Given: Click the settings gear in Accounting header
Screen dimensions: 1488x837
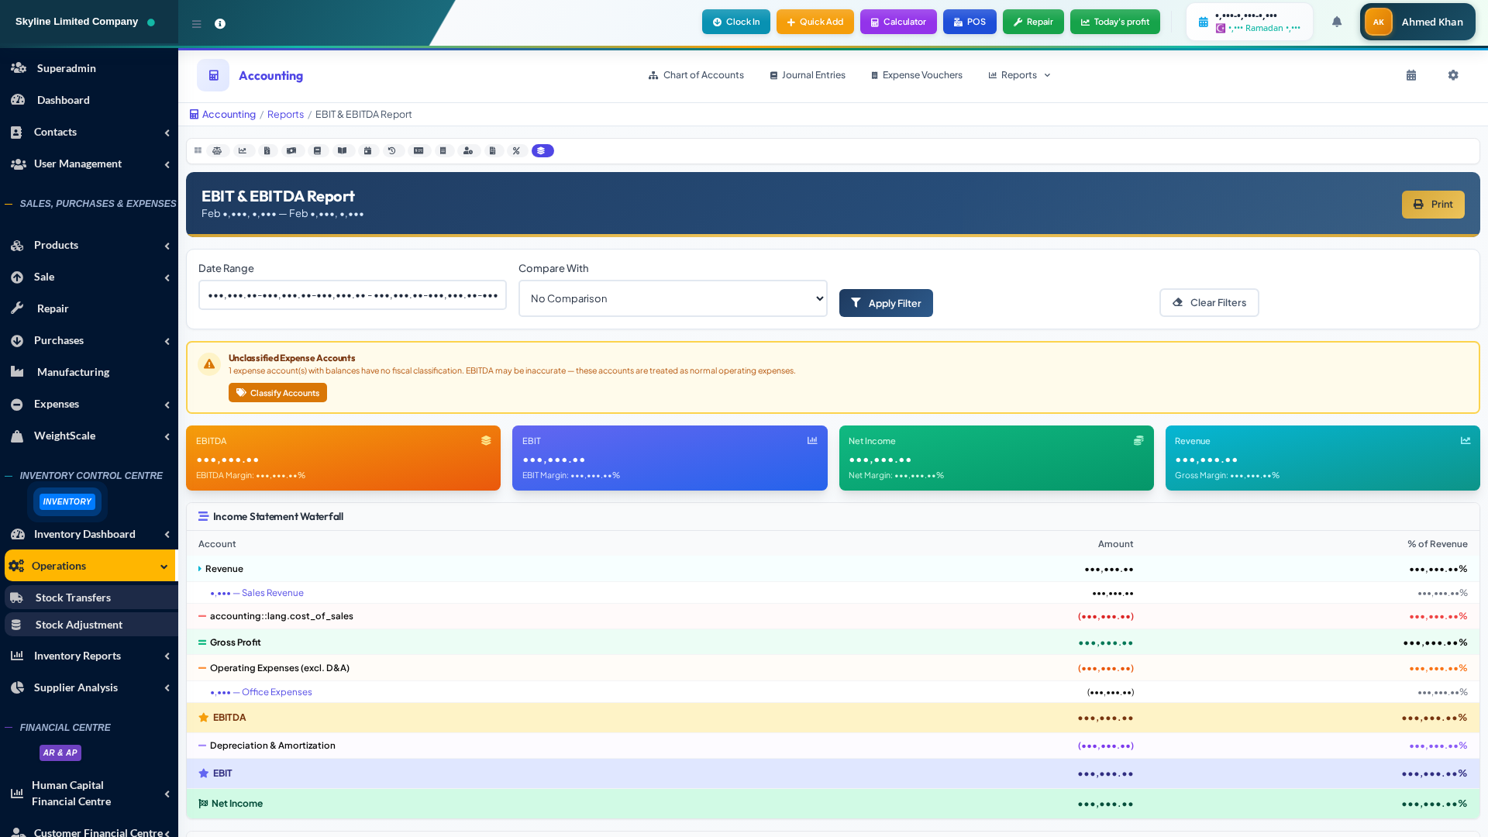Looking at the screenshot, I should coord(1453,75).
